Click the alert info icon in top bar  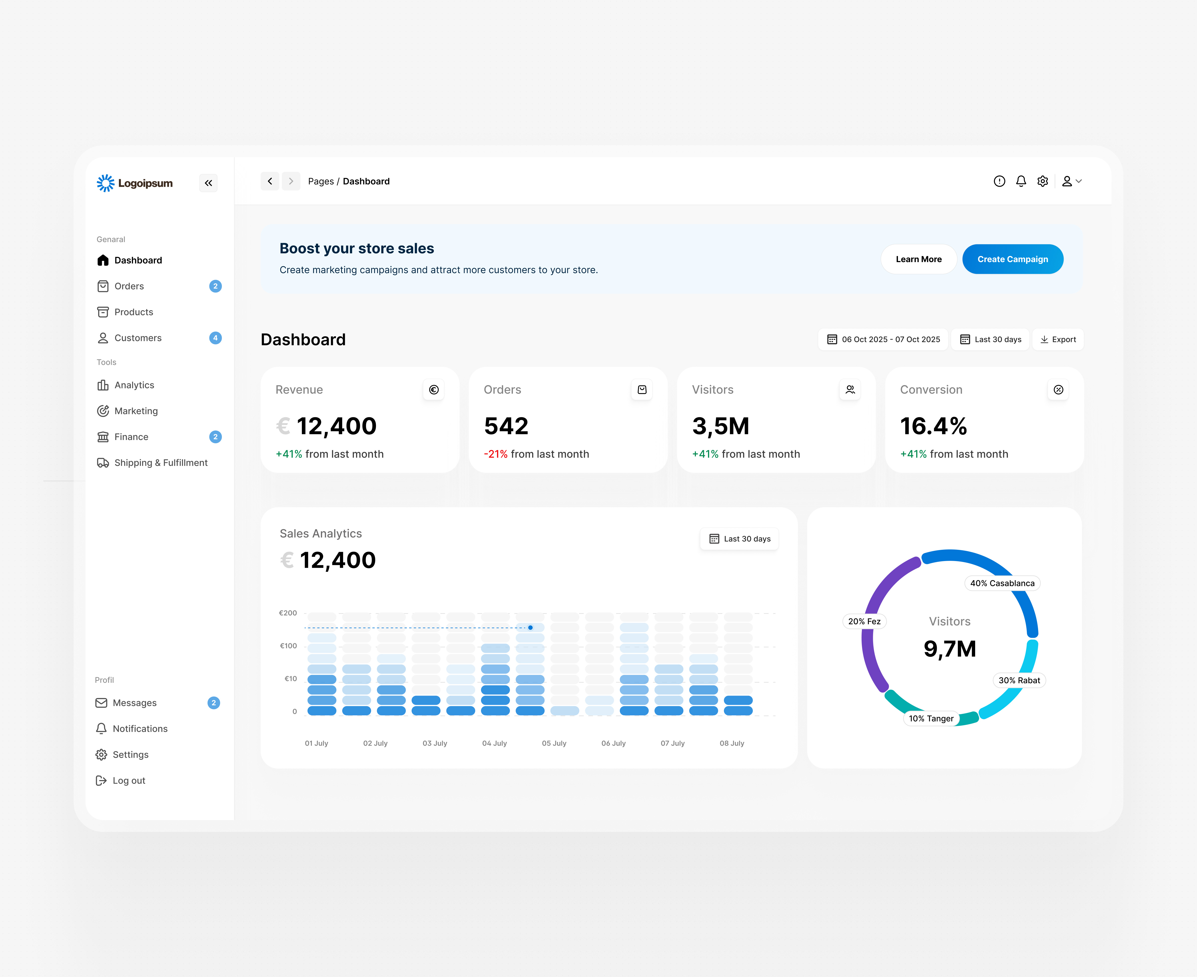[999, 181]
